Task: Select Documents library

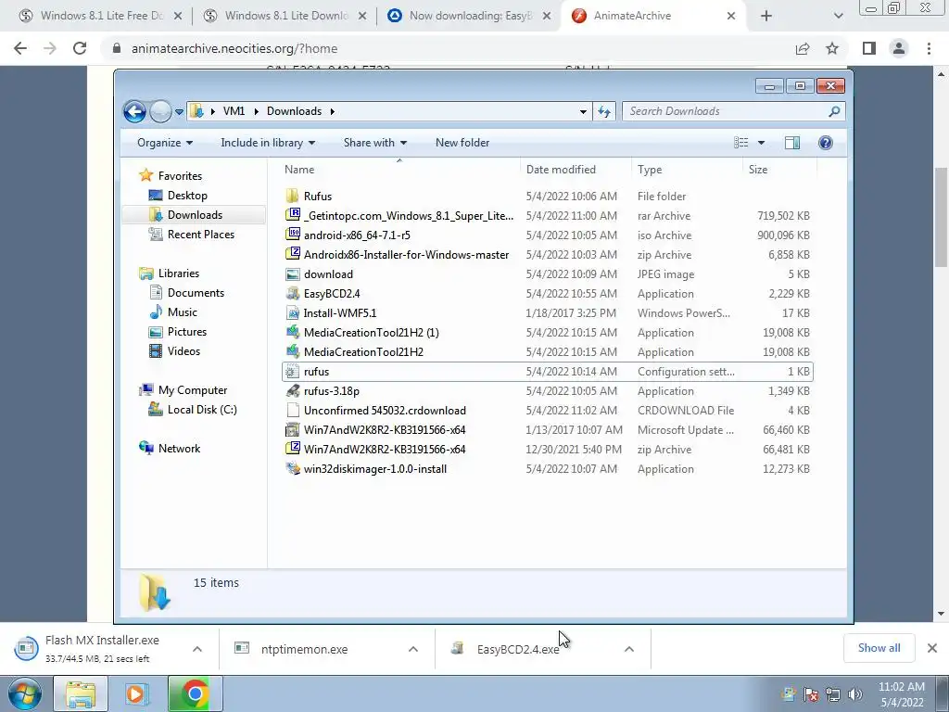Action: point(196,293)
